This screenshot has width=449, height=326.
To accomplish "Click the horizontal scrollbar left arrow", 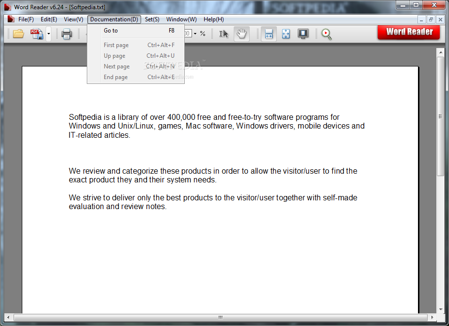I will pos(8,317).
